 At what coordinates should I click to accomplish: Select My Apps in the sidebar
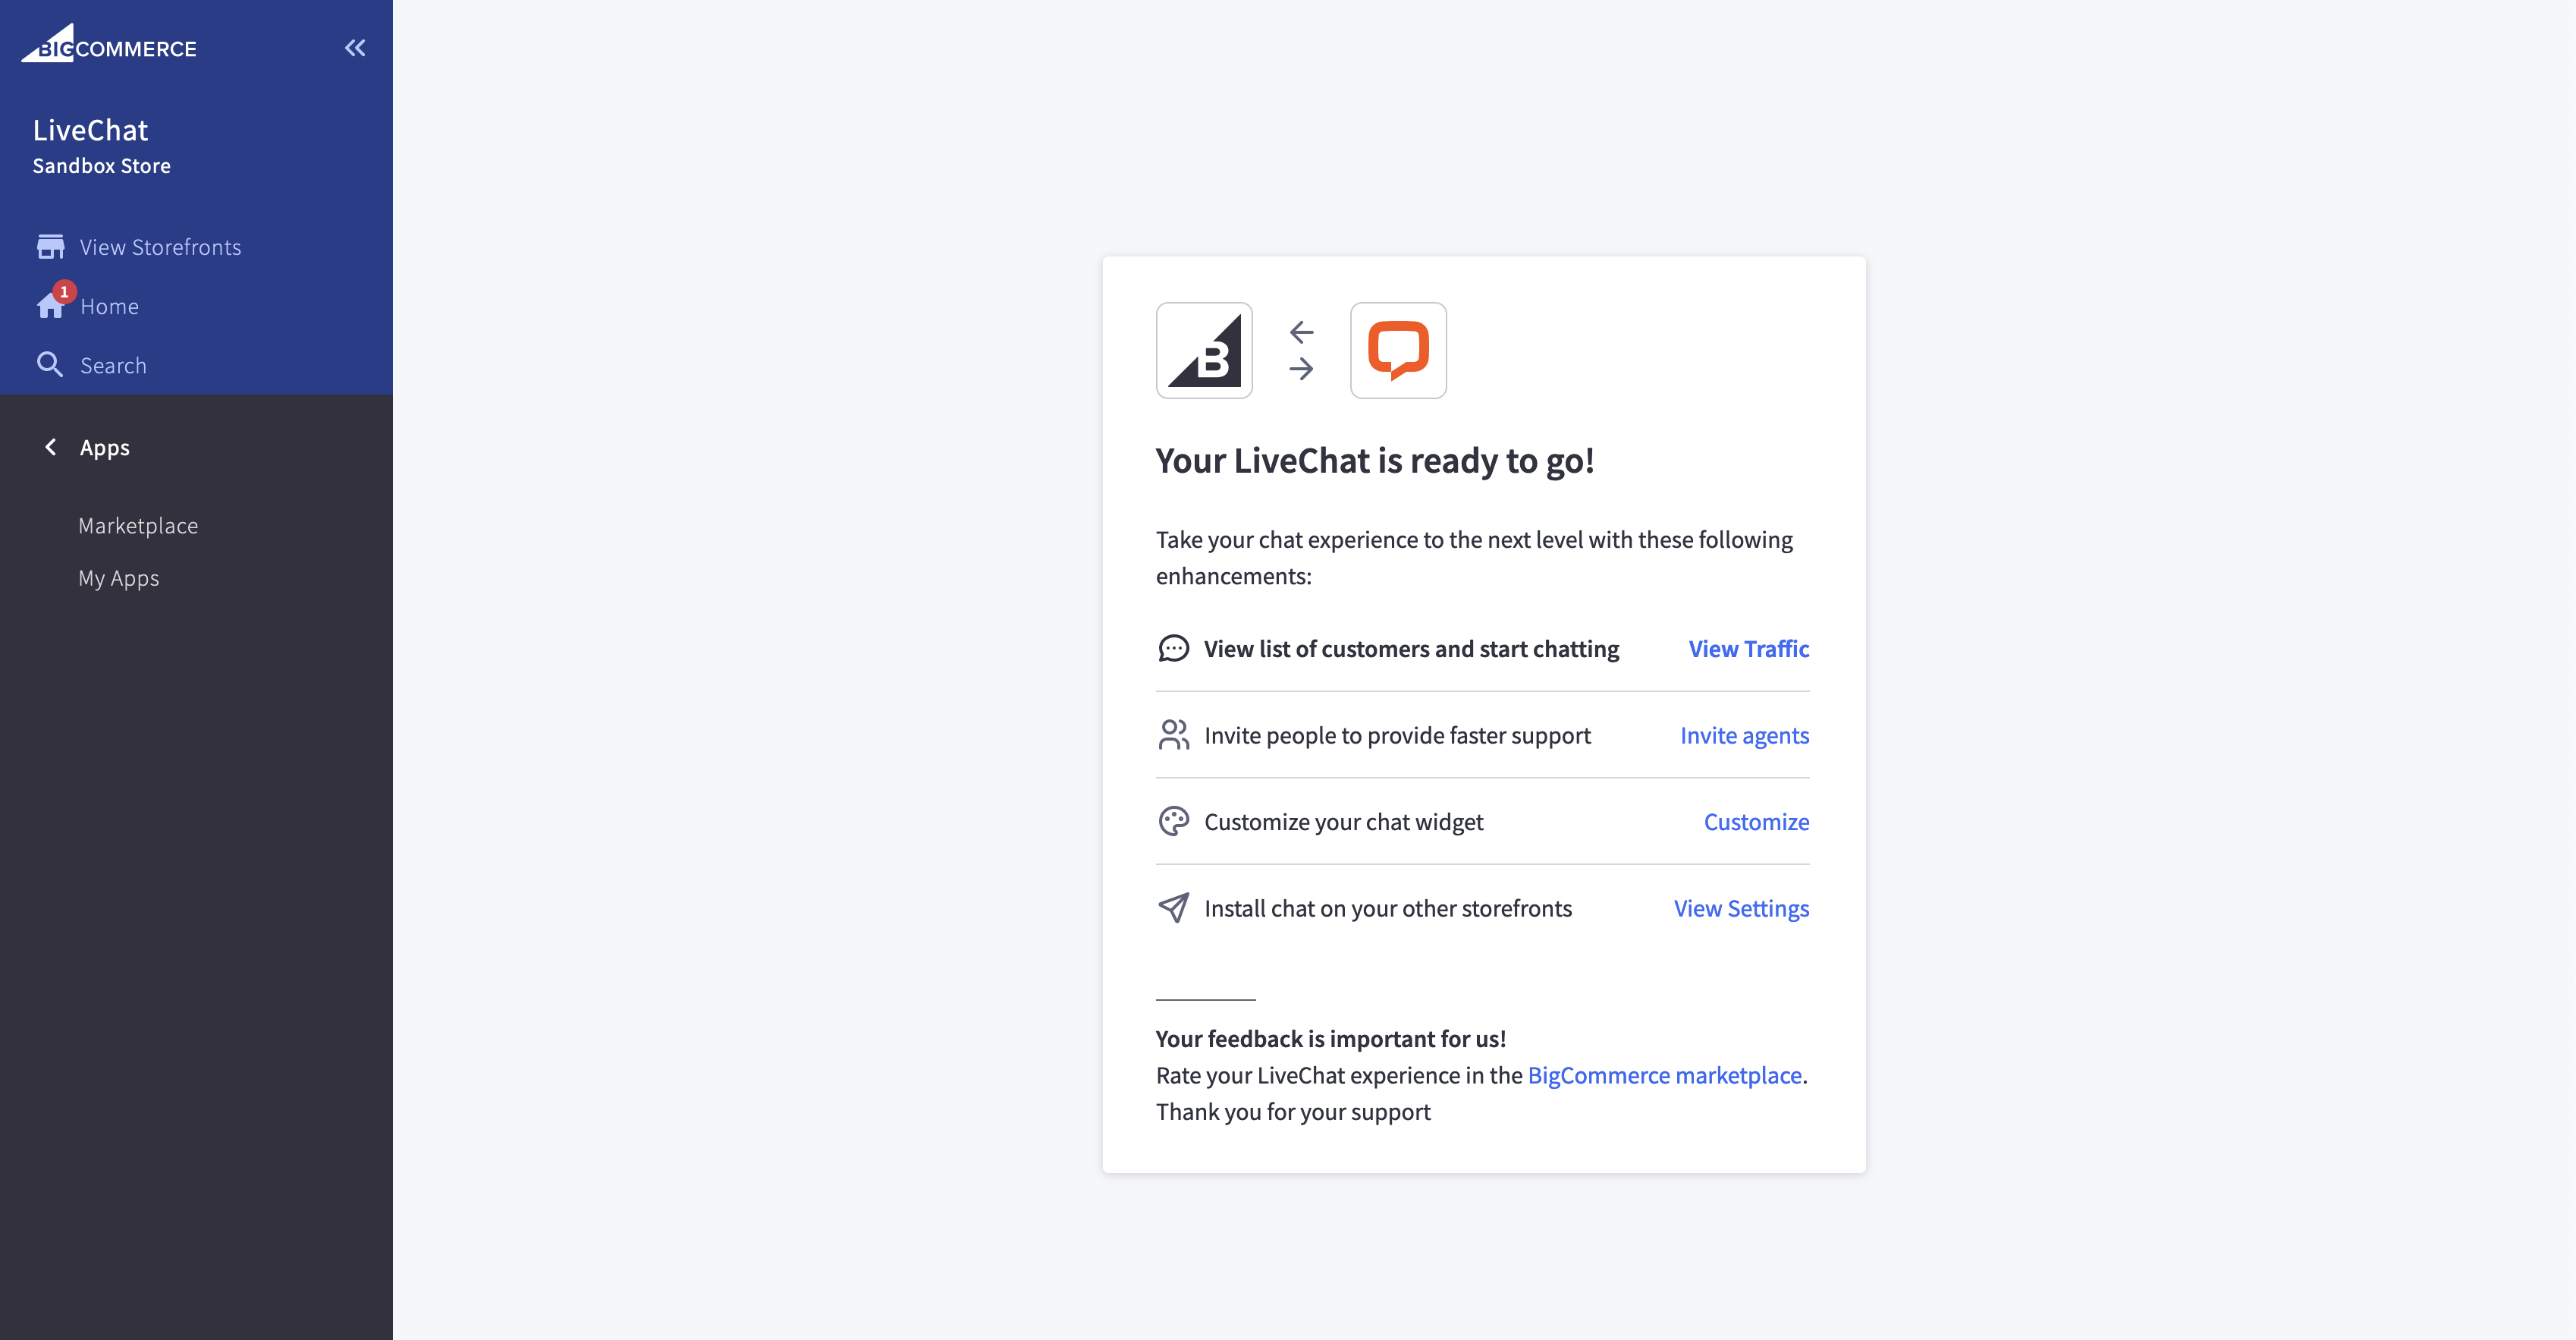pyautogui.click(x=118, y=577)
